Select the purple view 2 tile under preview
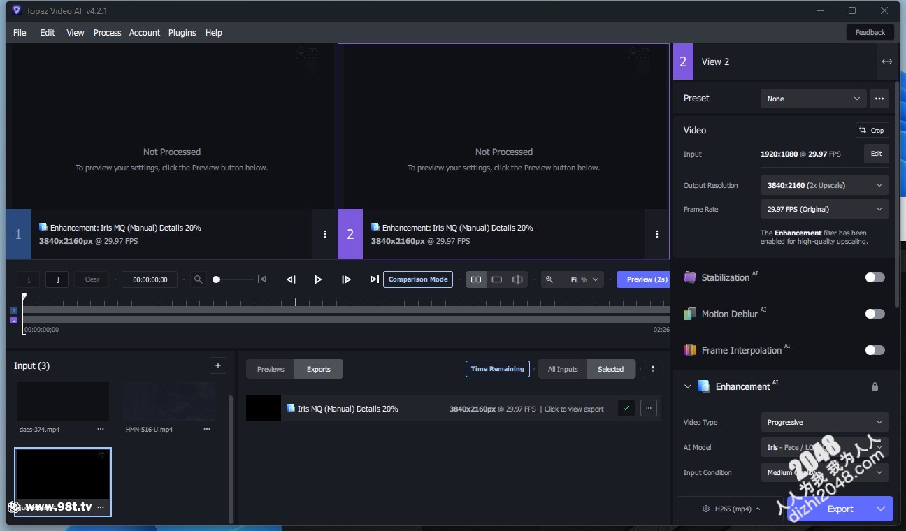This screenshot has height=531, width=906. point(350,234)
